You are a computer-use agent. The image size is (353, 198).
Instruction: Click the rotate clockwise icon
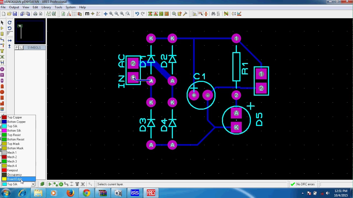click(10, 23)
